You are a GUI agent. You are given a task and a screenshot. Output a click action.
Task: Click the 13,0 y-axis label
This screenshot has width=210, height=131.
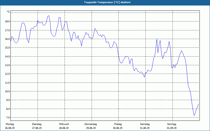(x=8, y=65)
